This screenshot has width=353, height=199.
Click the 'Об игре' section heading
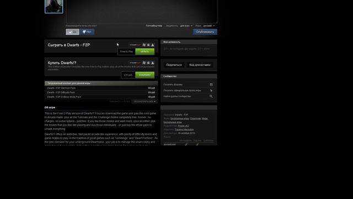50,107
